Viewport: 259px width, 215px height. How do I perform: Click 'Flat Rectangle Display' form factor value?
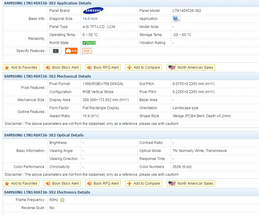coord(101,108)
